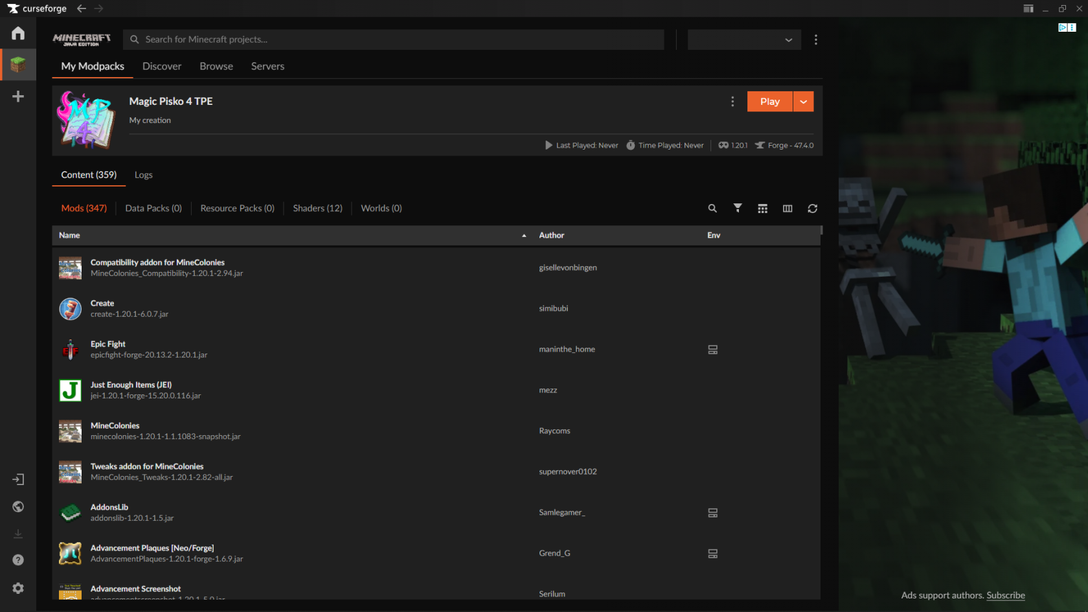Switch to the Shaders tab
1088x612 pixels.
point(317,208)
